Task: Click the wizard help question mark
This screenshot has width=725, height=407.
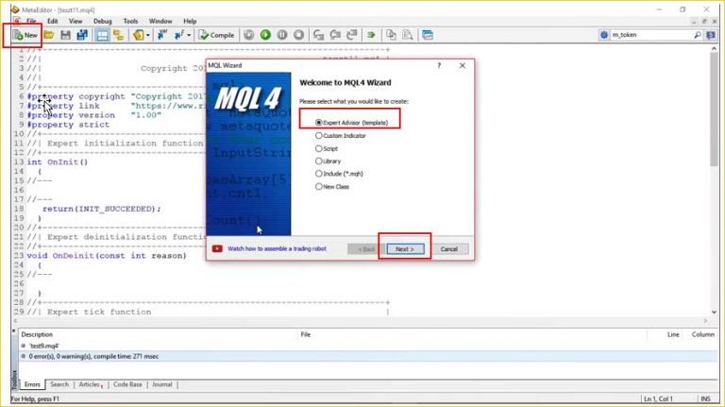Action: coord(439,66)
